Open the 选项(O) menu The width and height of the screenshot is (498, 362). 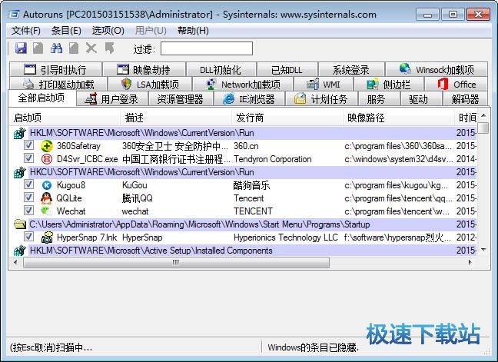108,31
